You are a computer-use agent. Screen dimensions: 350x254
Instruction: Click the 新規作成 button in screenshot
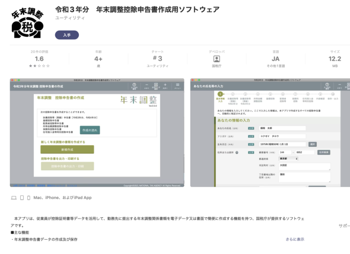pyautogui.click(x=67, y=150)
